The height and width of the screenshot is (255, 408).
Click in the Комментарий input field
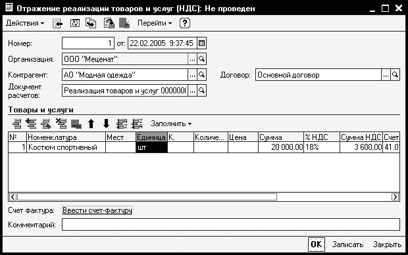(x=231, y=225)
